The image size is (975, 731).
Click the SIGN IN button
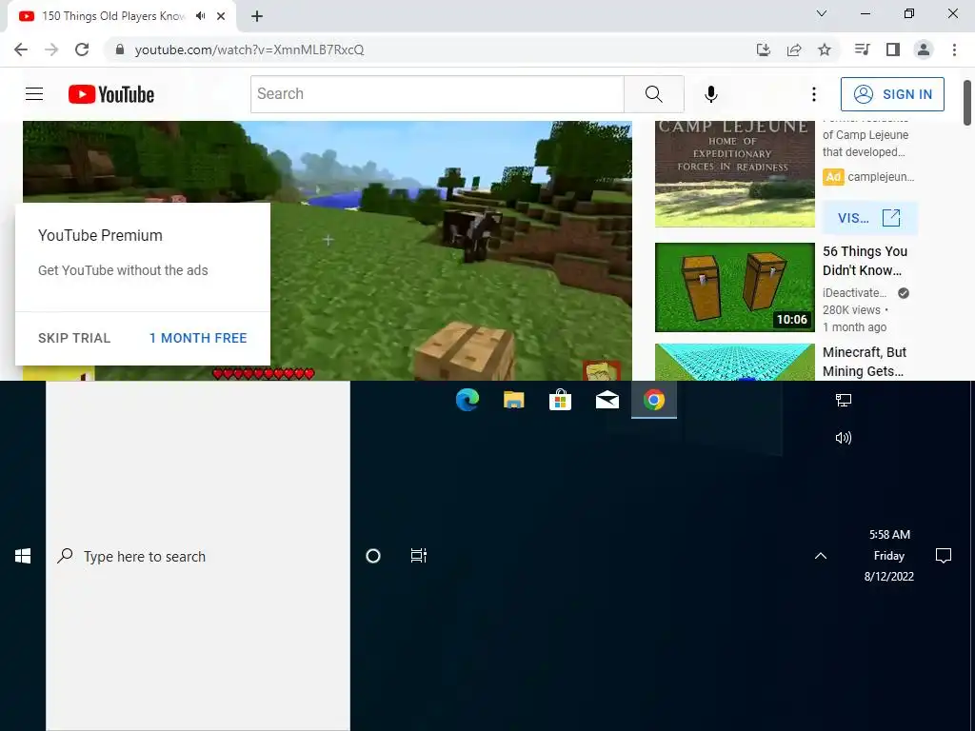click(x=892, y=94)
